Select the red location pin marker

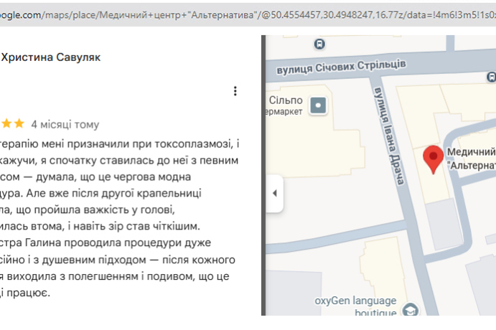[x=433, y=159]
